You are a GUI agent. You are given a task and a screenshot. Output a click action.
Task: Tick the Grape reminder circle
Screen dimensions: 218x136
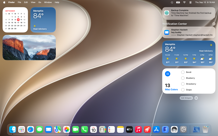[x=183, y=90]
